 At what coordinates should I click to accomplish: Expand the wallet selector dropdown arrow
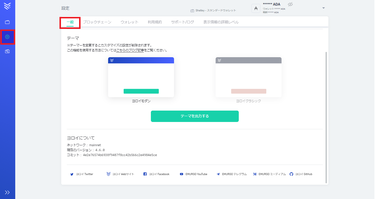323,8
